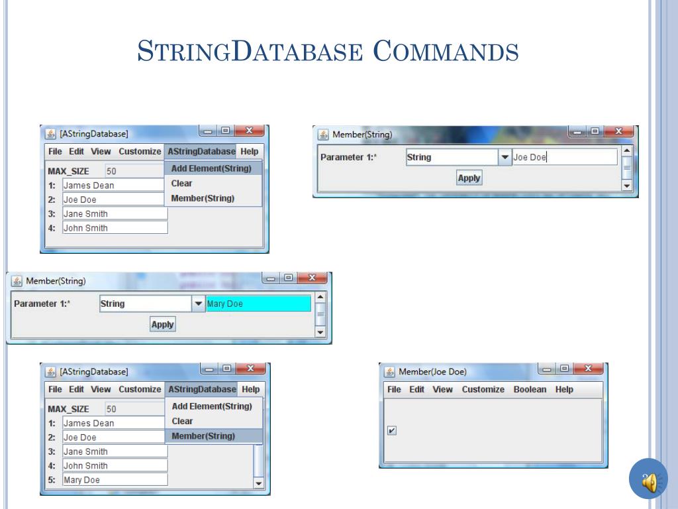Click John Smith field in bottom AStringDatabase window
The image size is (678, 509).
click(115, 466)
